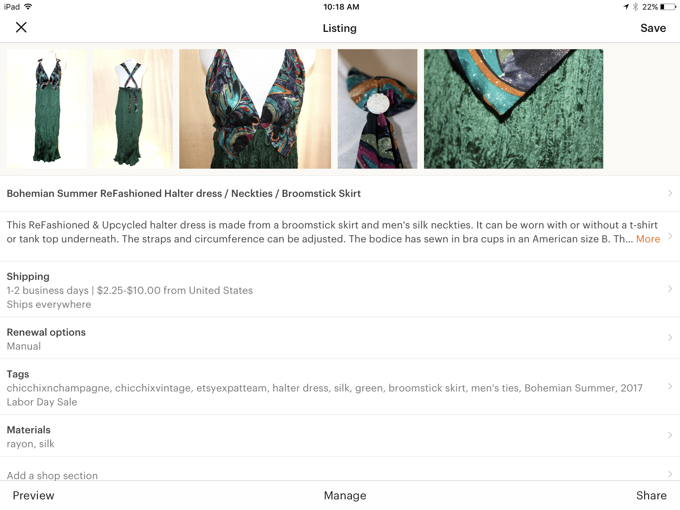This screenshot has width=680, height=510.
Task: Tap the Bluetooth icon in status bar
Action: (x=635, y=7)
